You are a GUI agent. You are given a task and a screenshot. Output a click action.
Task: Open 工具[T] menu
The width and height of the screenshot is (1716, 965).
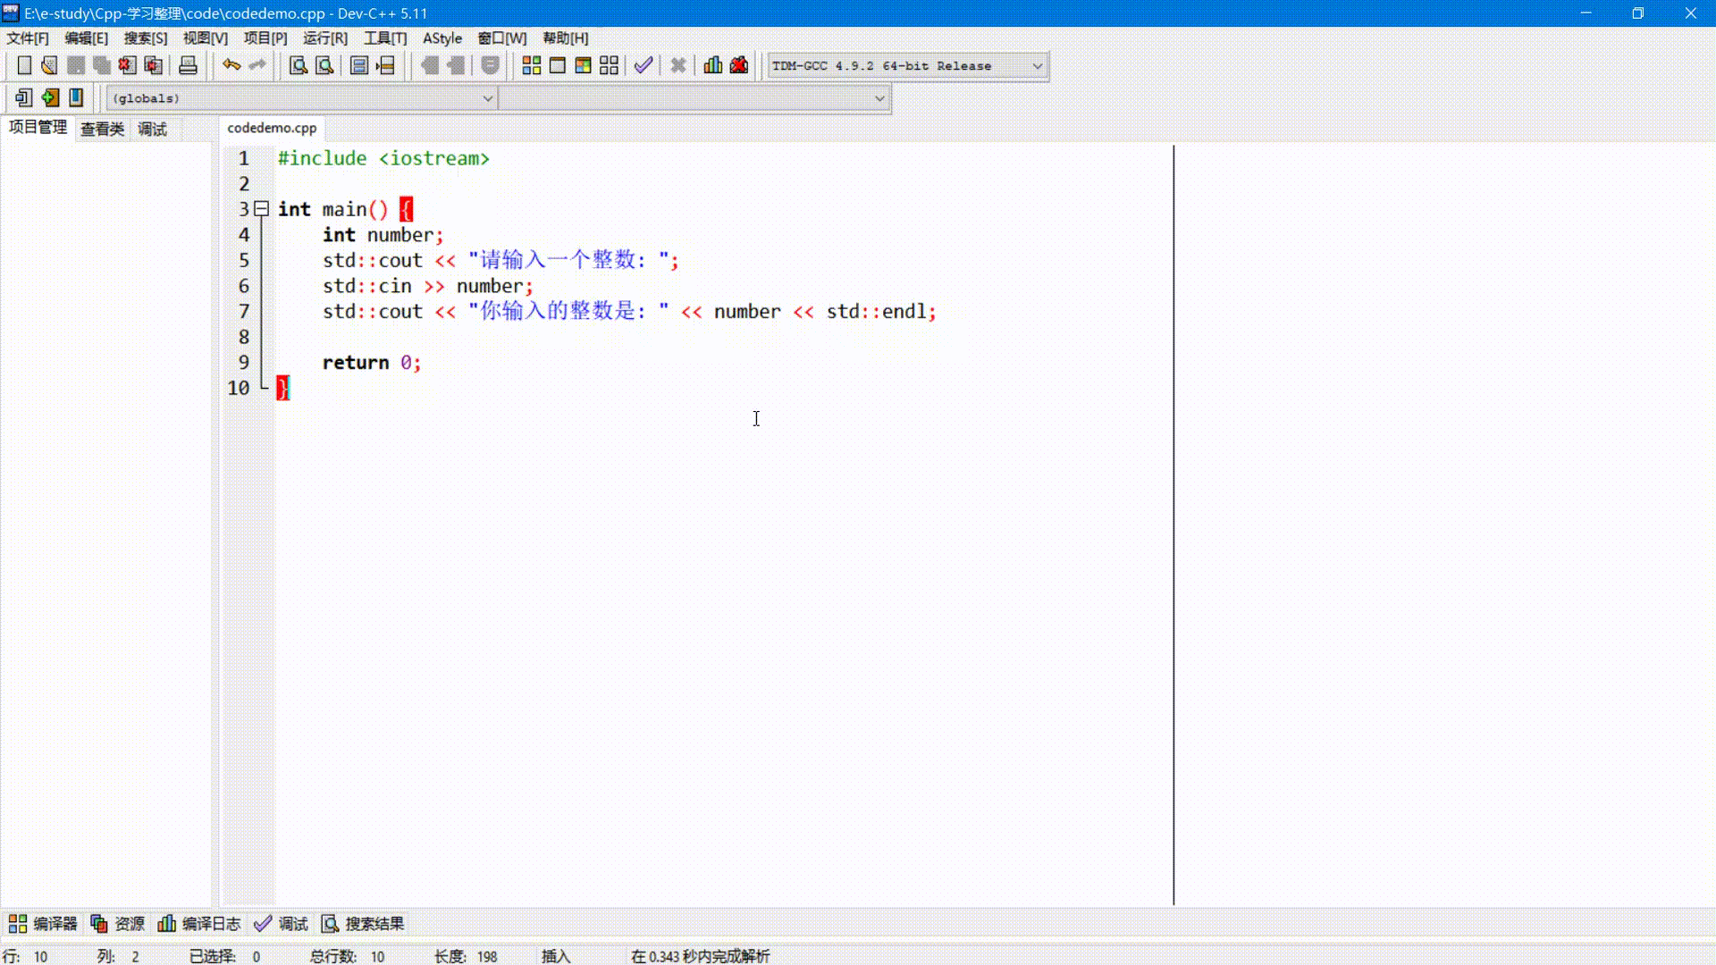pos(383,38)
